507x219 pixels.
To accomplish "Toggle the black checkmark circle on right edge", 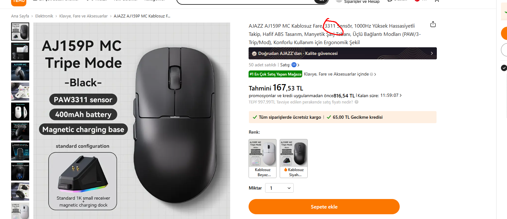I will [504, 68].
